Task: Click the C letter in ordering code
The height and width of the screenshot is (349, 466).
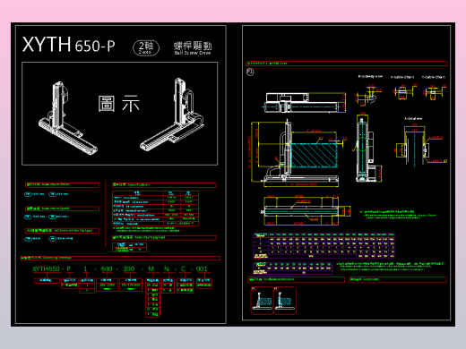Action: coord(183,268)
